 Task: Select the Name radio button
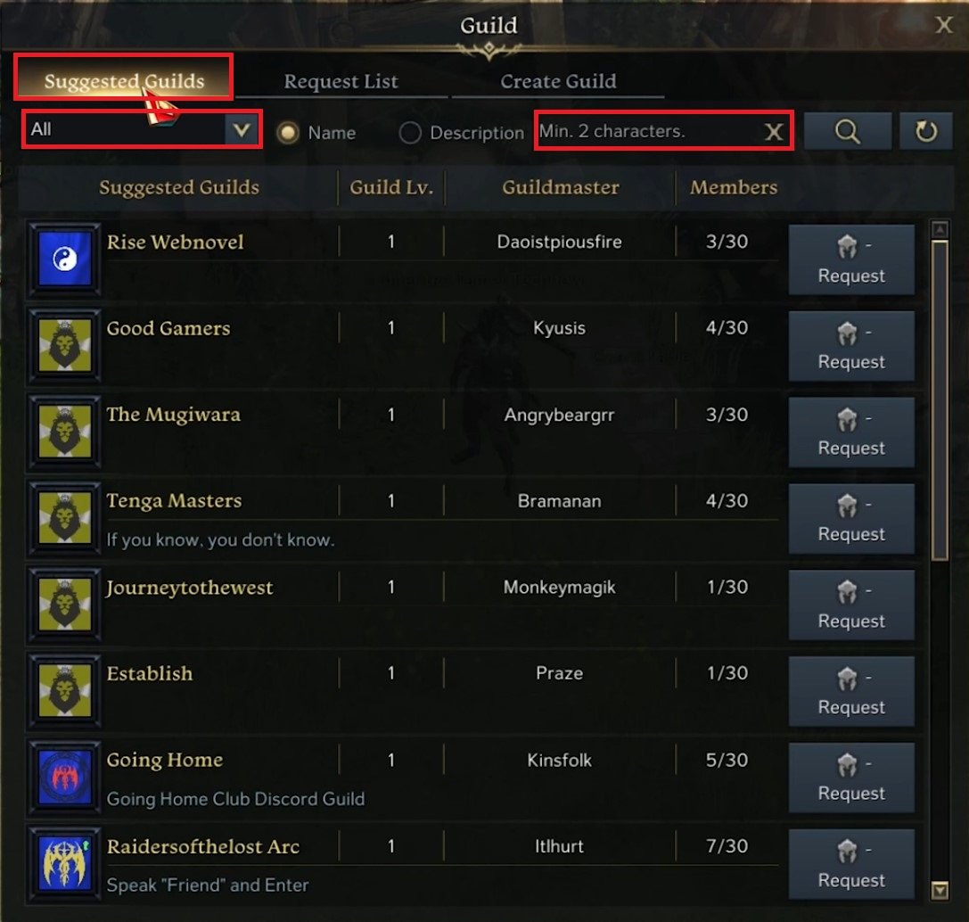click(288, 133)
